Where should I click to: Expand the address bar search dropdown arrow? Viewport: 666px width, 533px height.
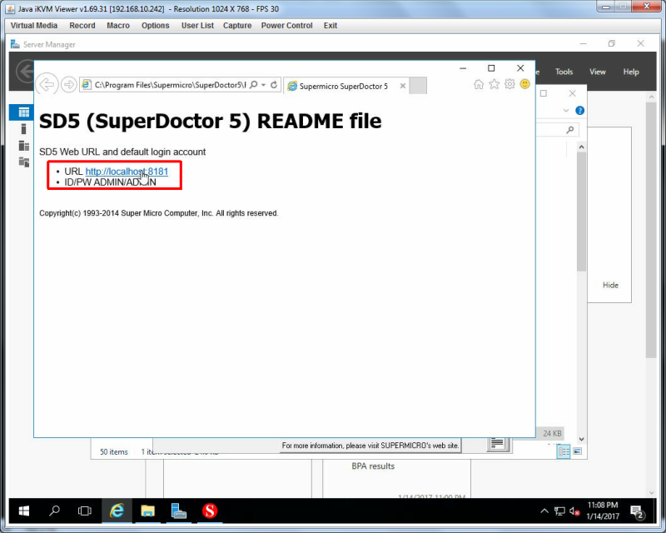point(263,85)
